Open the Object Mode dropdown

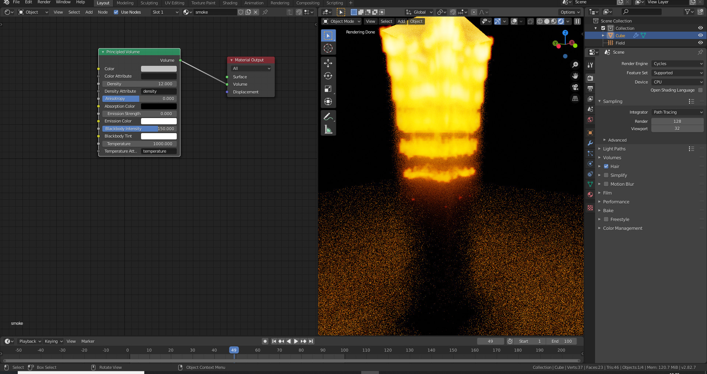click(x=342, y=21)
